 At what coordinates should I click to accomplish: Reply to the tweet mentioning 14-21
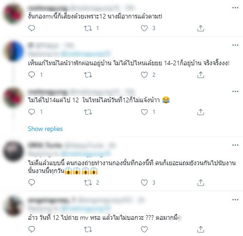point(31,75)
